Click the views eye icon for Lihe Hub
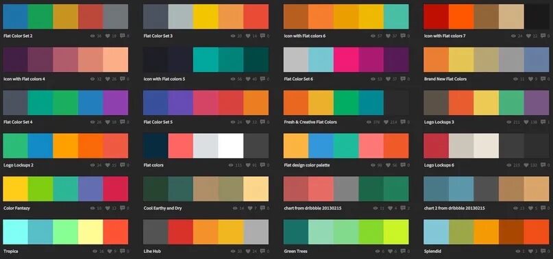 coord(233,251)
